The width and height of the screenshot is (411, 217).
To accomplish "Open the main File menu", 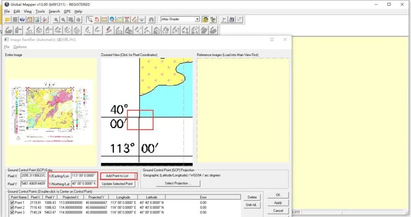I will 7,11.
